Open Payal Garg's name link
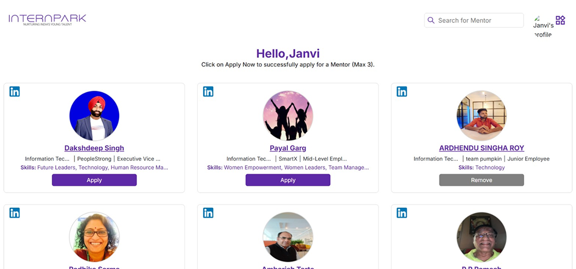The height and width of the screenshot is (269, 576). [288, 148]
